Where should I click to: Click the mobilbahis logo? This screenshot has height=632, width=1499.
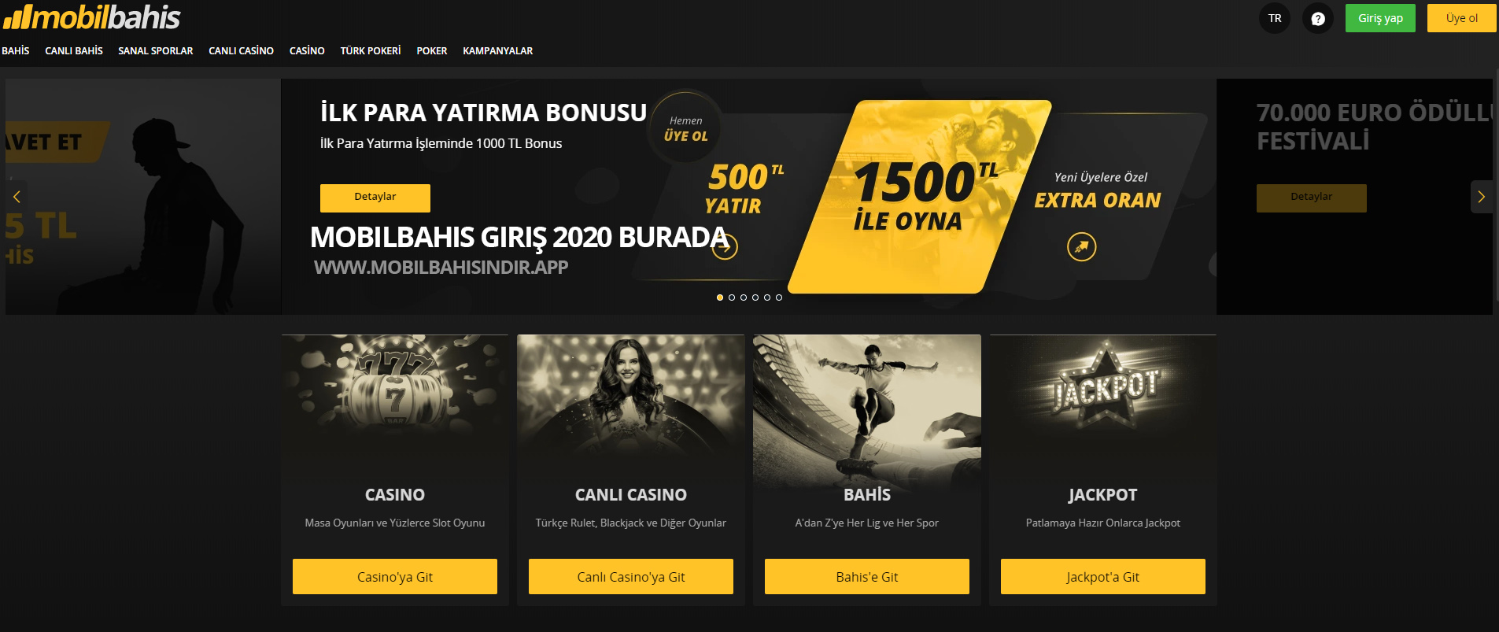click(92, 17)
